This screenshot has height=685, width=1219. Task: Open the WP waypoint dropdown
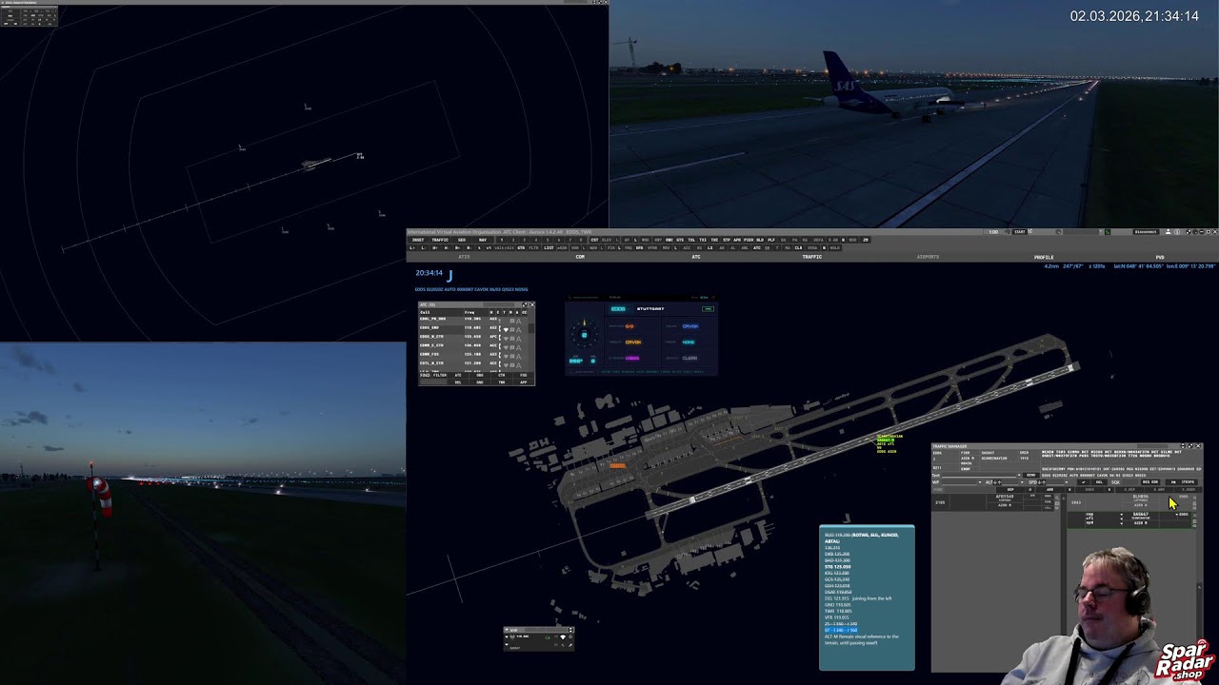980,482
